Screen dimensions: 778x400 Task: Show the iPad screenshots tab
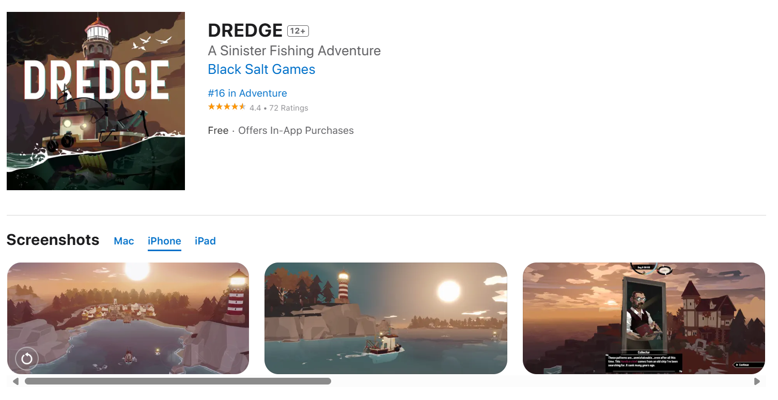205,241
